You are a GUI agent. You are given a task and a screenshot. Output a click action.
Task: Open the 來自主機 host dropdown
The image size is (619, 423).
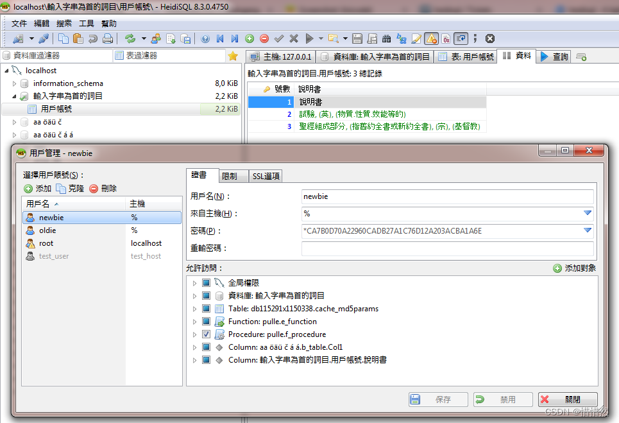click(588, 213)
